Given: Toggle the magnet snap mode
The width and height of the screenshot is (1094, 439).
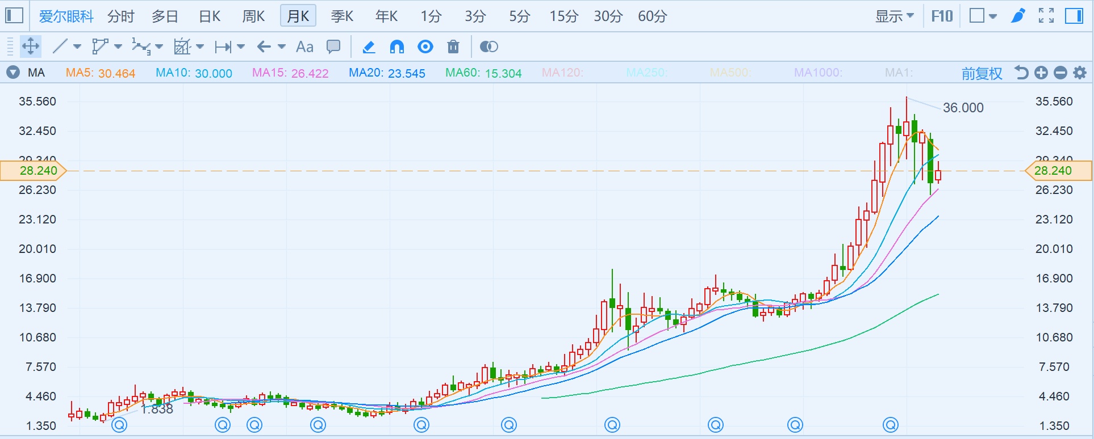Looking at the screenshot, I should 397,47.
